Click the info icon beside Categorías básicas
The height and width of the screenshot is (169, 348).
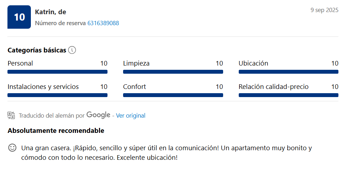pyautogui.click(x=72, y=50)
